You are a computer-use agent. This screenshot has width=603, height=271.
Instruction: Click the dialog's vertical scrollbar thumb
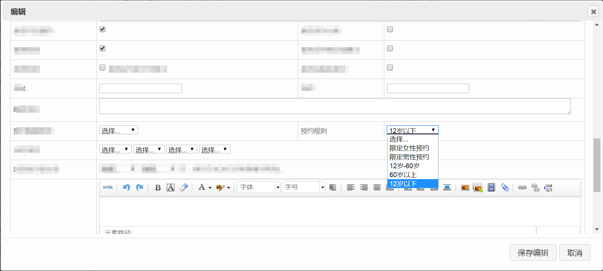pos(596,165)
